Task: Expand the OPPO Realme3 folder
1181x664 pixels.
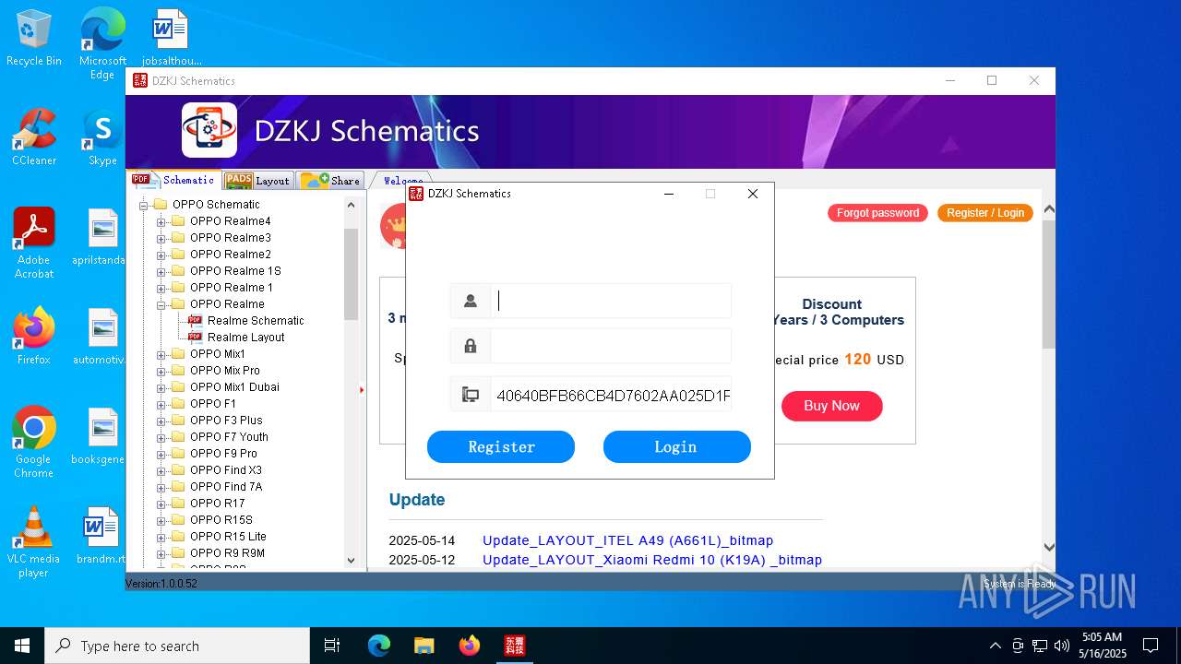Action: click(x=161, y=238)
